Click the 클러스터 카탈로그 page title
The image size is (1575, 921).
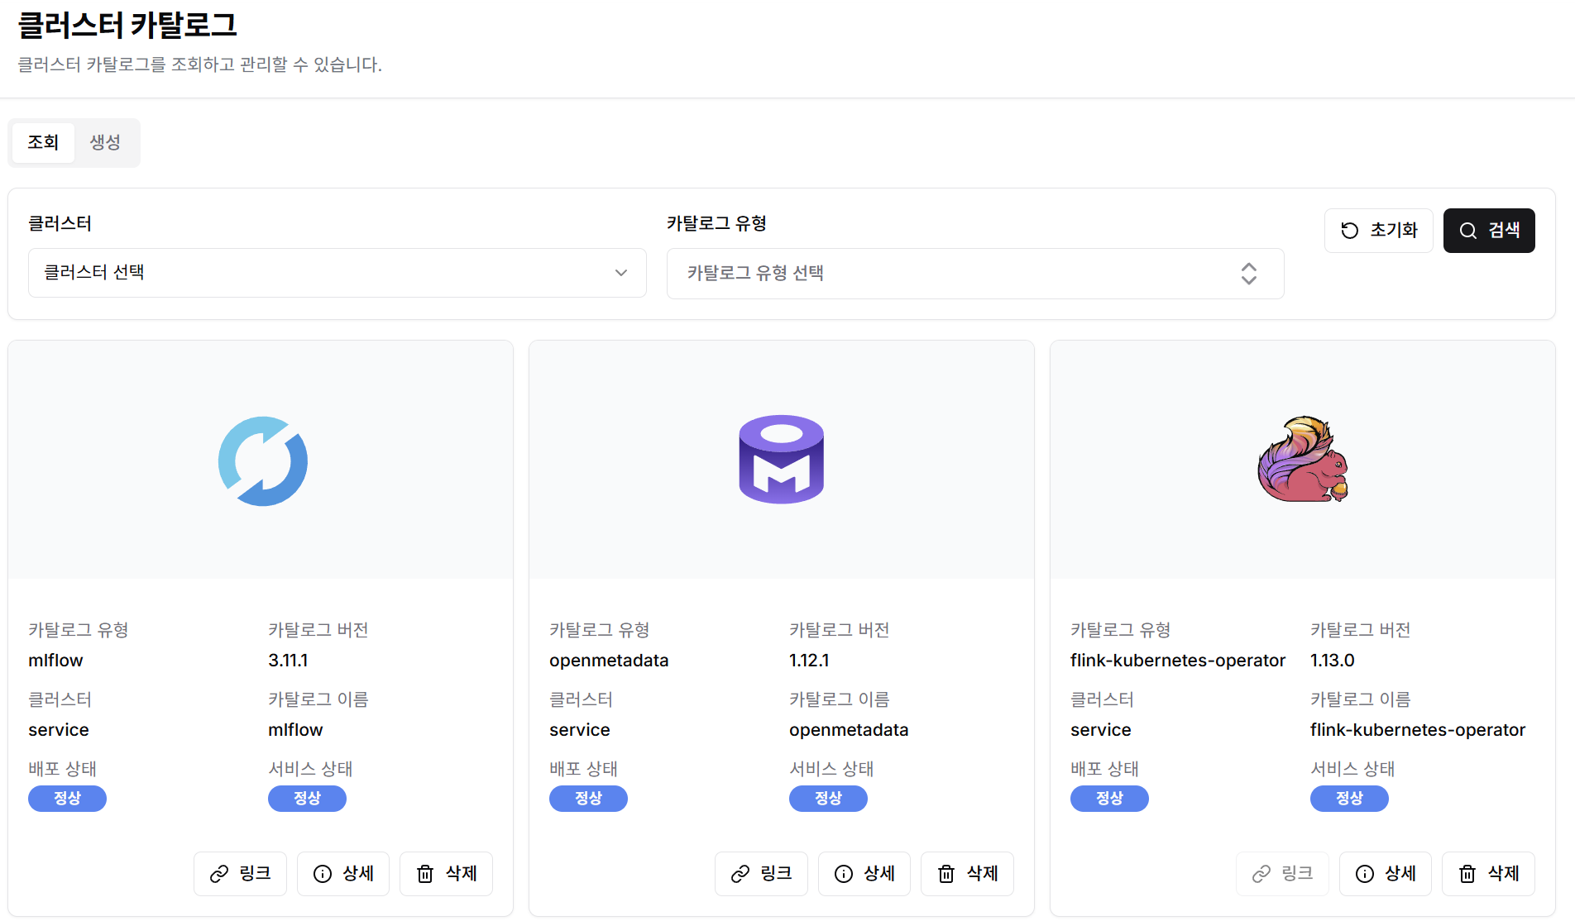point(127,25)
